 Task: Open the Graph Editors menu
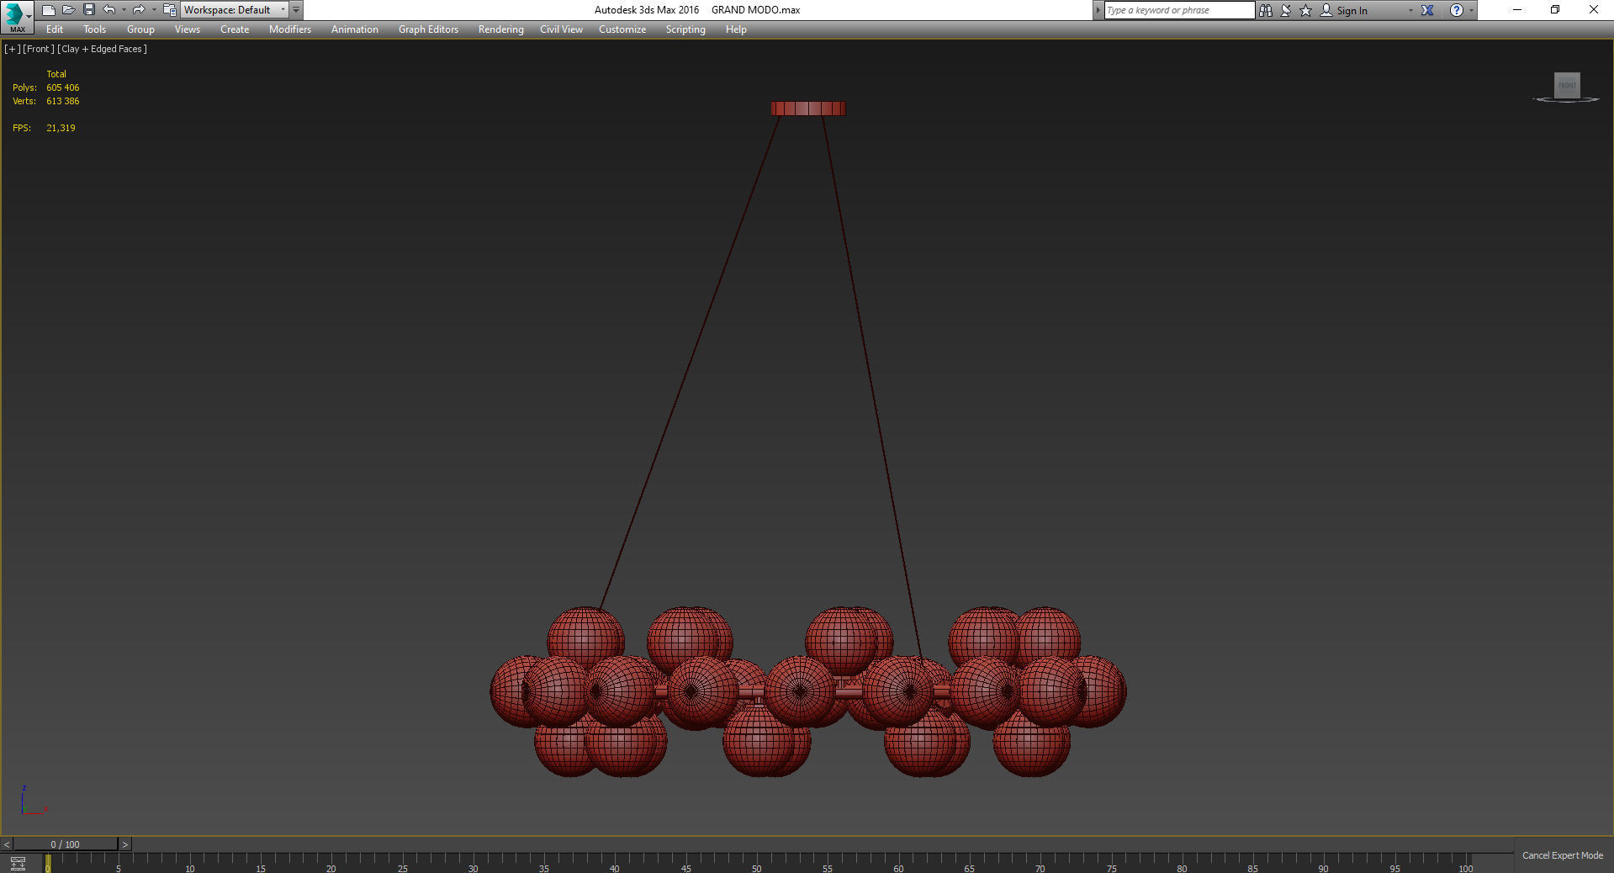[x=428, y=29]
